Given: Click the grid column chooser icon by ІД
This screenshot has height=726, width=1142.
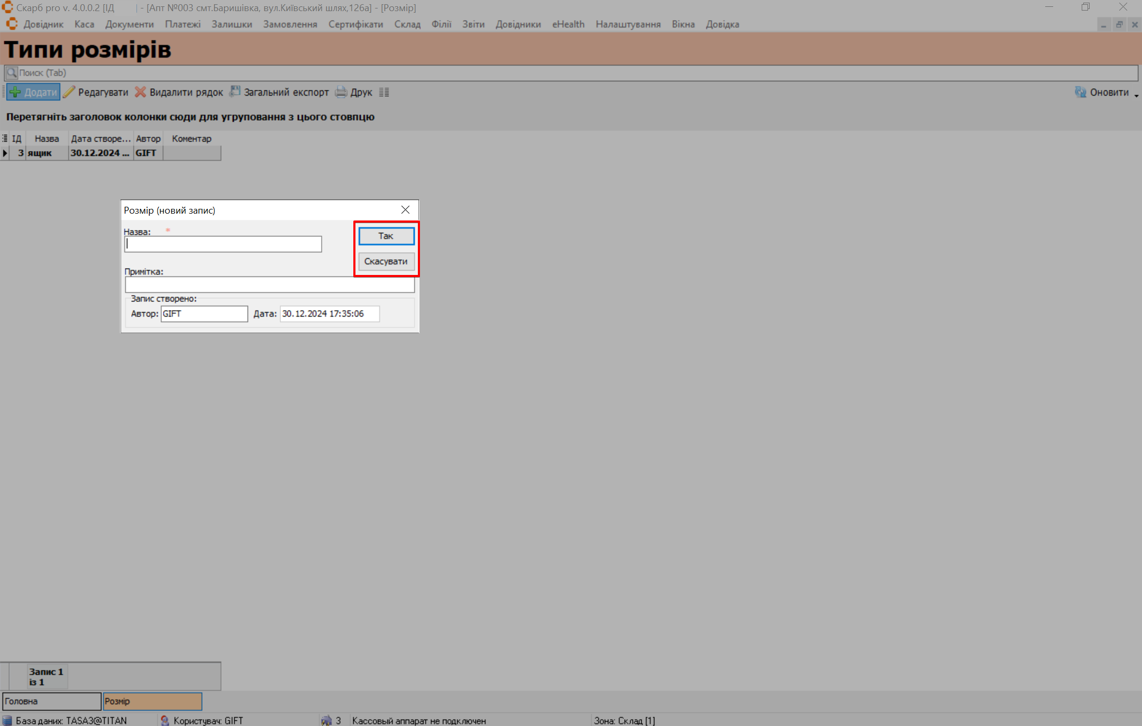Looking at the screenshot, I should 5,139.
